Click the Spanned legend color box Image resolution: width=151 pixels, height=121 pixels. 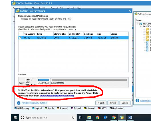coord(58,108)
